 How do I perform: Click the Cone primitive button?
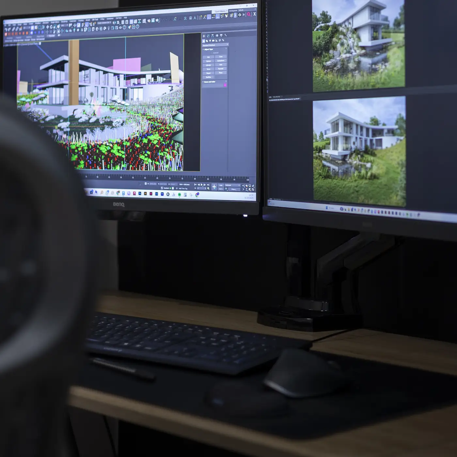(221, 57)
